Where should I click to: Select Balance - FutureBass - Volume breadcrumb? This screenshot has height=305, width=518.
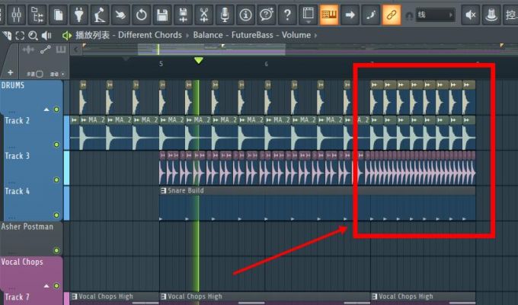point(251,35)
